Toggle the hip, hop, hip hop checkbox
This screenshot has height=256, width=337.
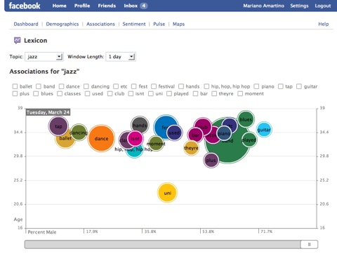coord(206,86)
